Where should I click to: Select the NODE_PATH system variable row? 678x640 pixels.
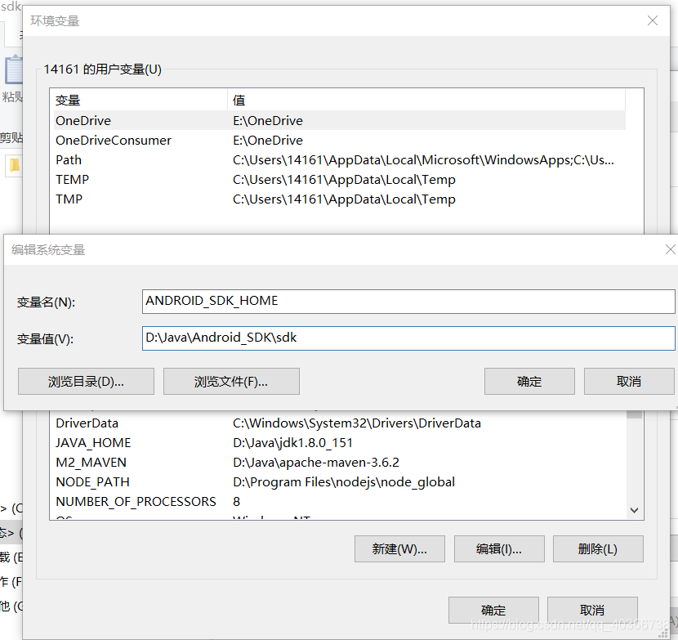pos(340,481)
